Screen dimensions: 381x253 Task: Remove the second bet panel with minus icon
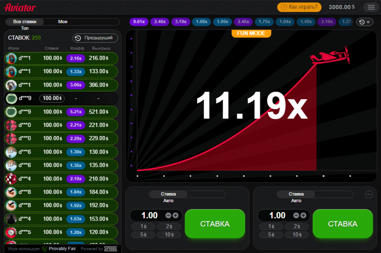click(369, 195)
